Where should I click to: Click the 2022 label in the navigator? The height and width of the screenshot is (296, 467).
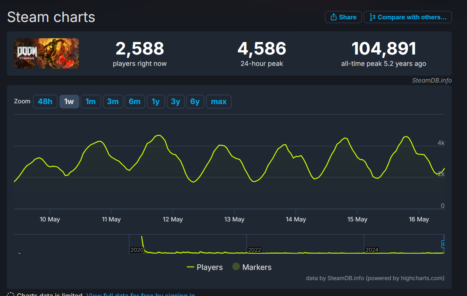click(x=255, y=250)
